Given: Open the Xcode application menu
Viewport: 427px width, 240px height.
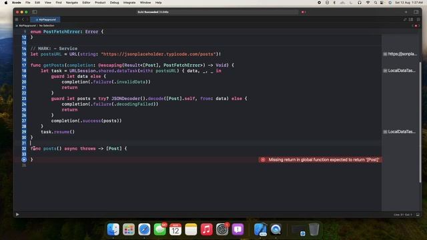Looking at the screenshot, I should pyautogui.click(x=16, y=3).
